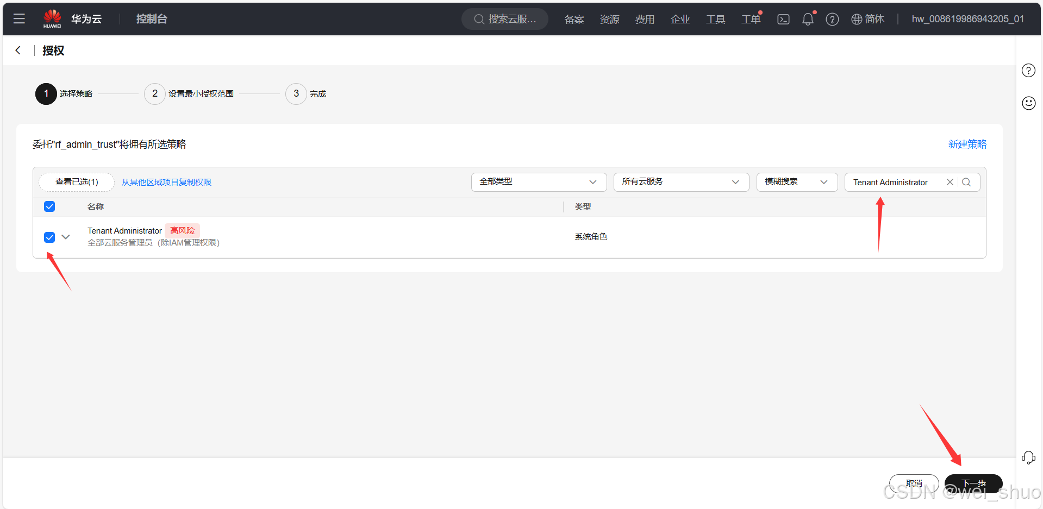Click 从其他区域项目复制权限 link
The width and height of the screenshot is (1043, 509).
pyautogui.click(x=166, y=182)
